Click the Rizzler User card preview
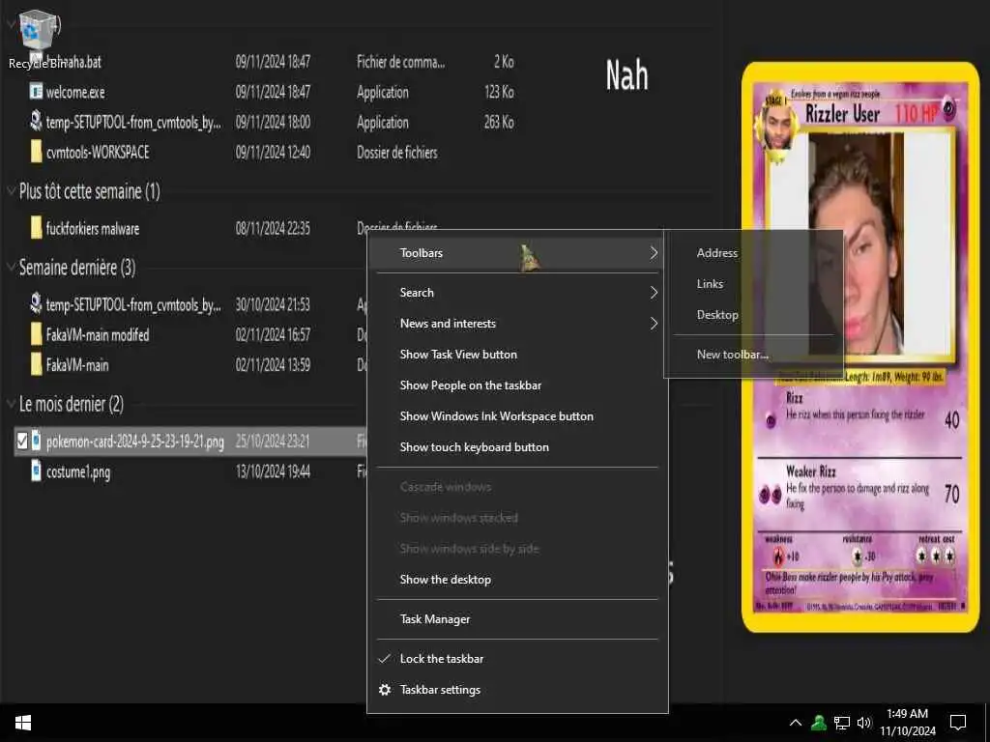This screenshot has height=742, width=990. click(859, 347)
